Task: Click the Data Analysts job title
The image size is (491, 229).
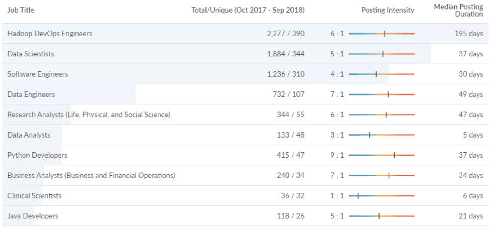Action: tap(29, 135)
